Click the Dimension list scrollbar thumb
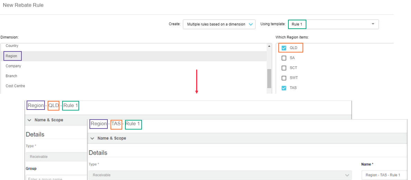This screenshot has width=411, height=180. pos(269,78)
